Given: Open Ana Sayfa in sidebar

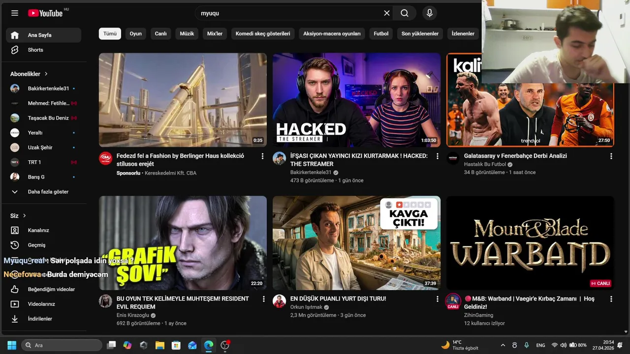Looking at the screenshot, I should [x=43, y=35].
